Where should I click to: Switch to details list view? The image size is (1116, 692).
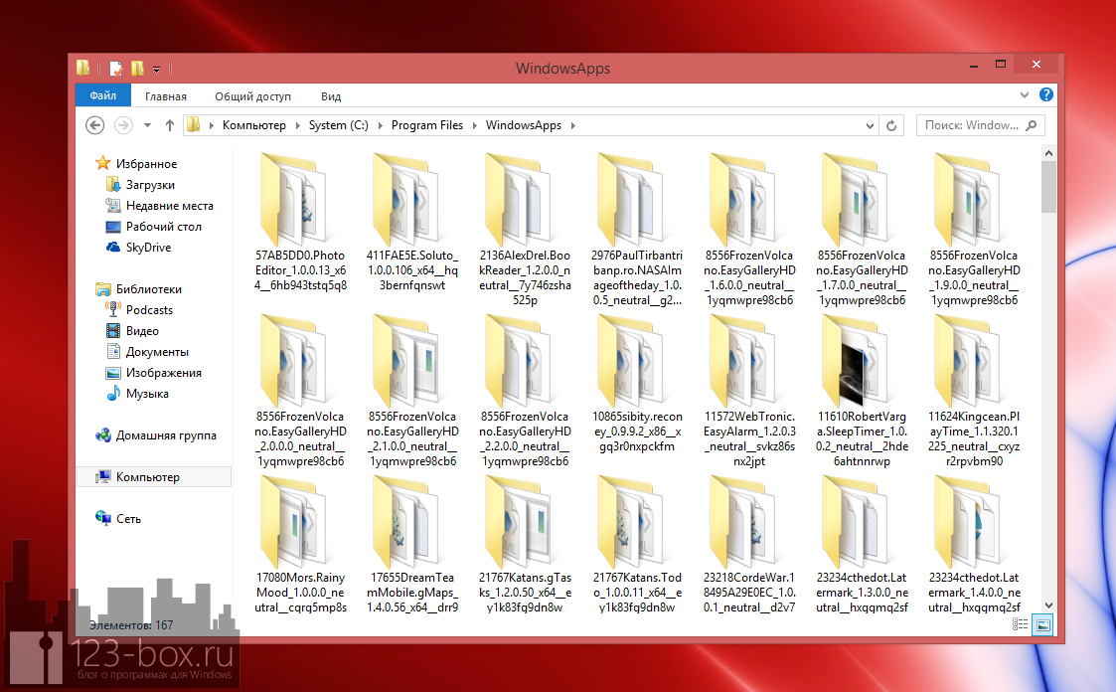(x=1020, y=624)
